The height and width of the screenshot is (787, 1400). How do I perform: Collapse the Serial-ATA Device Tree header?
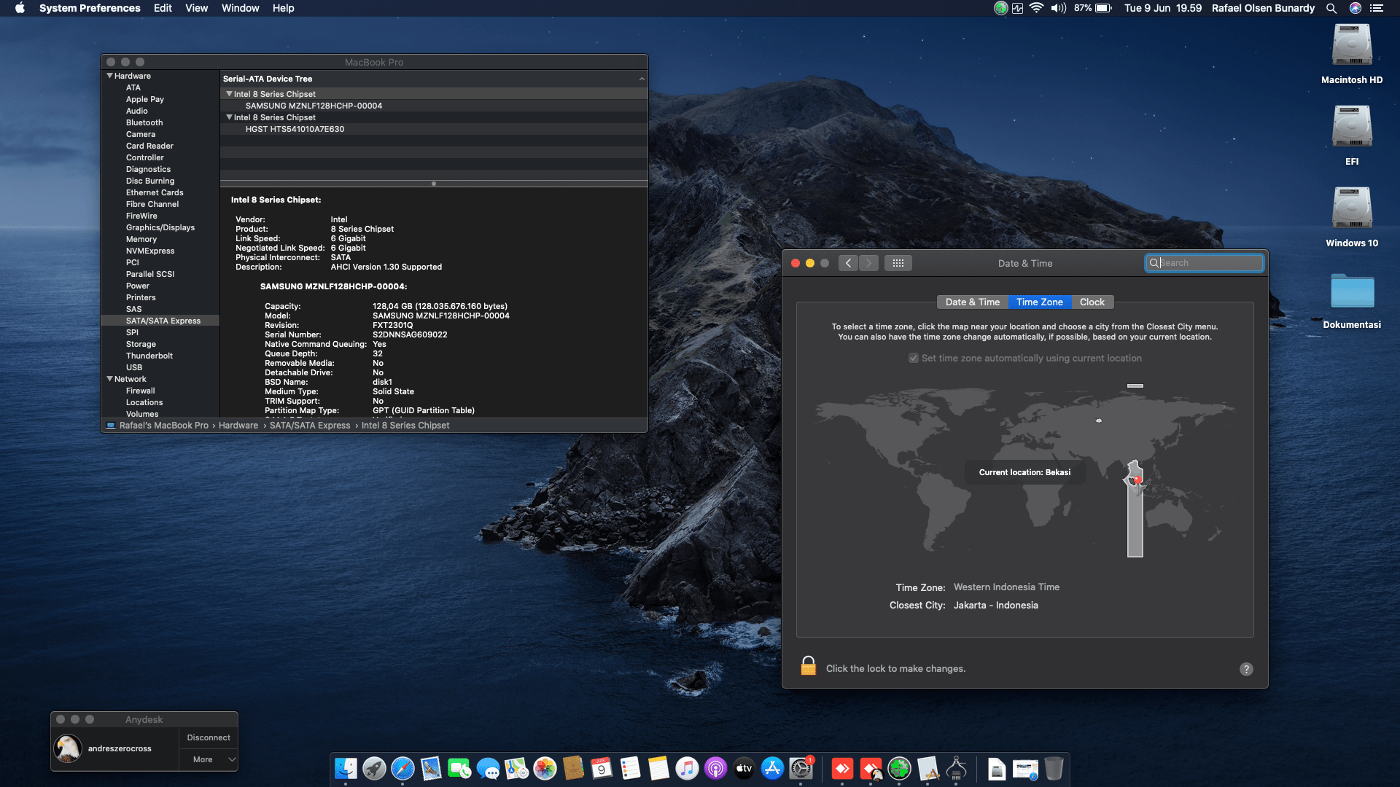(x=642, y=79)
